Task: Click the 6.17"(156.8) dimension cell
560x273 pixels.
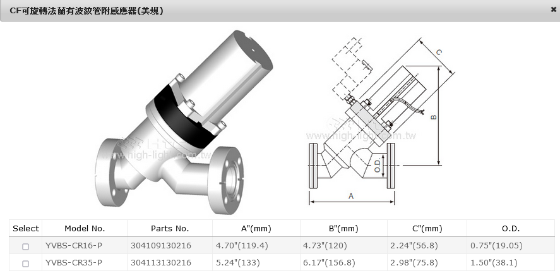Action: (329, 262)
